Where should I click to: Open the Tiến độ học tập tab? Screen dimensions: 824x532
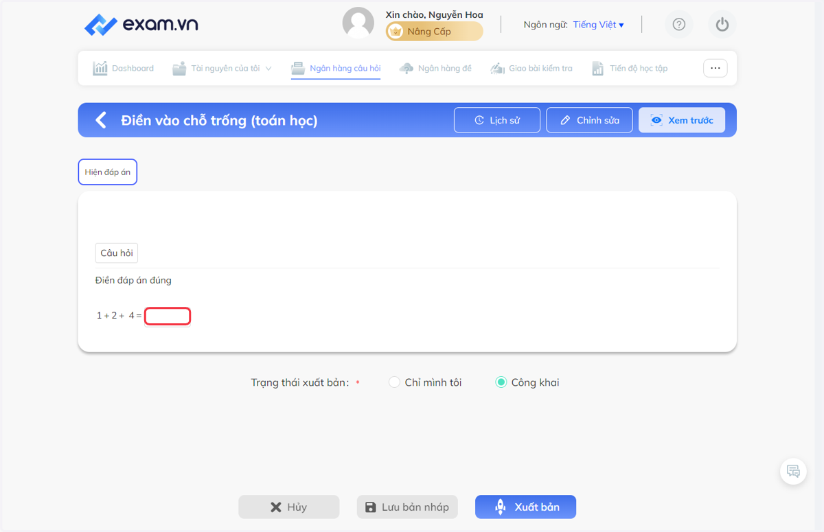pos(630,68)
